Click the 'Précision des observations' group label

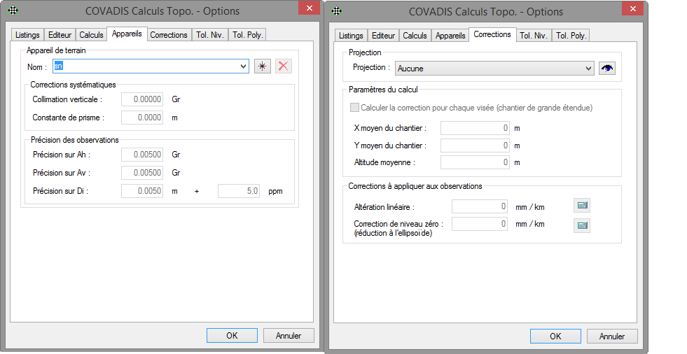point(74,140)
